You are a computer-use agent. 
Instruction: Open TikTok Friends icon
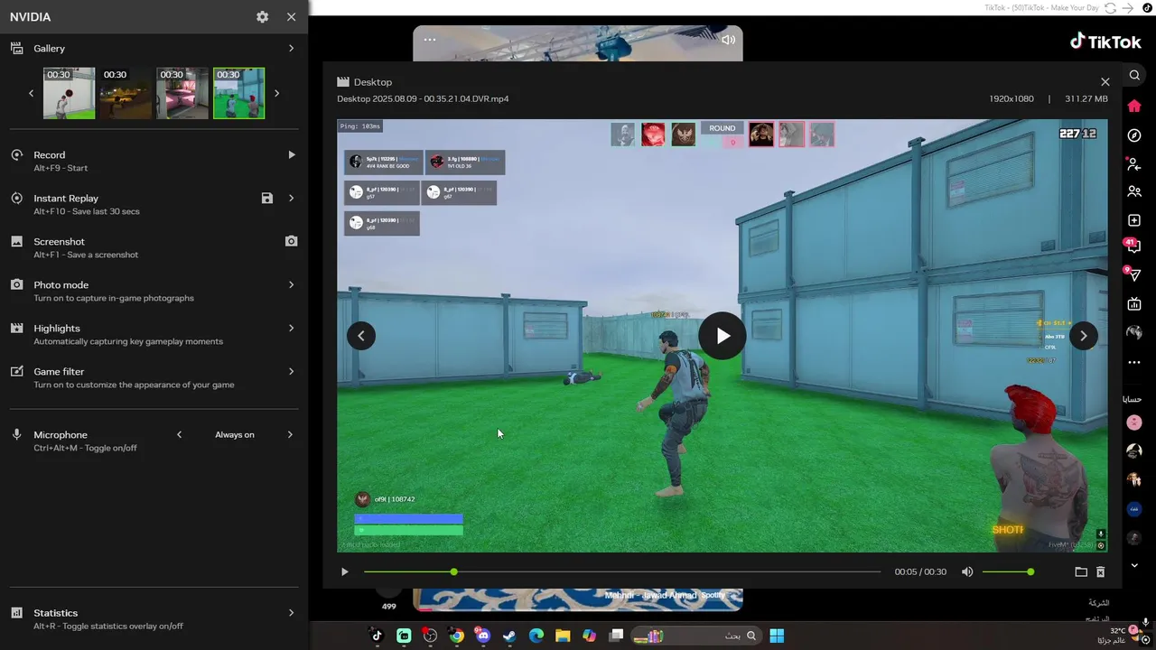tap(1134, 191)
